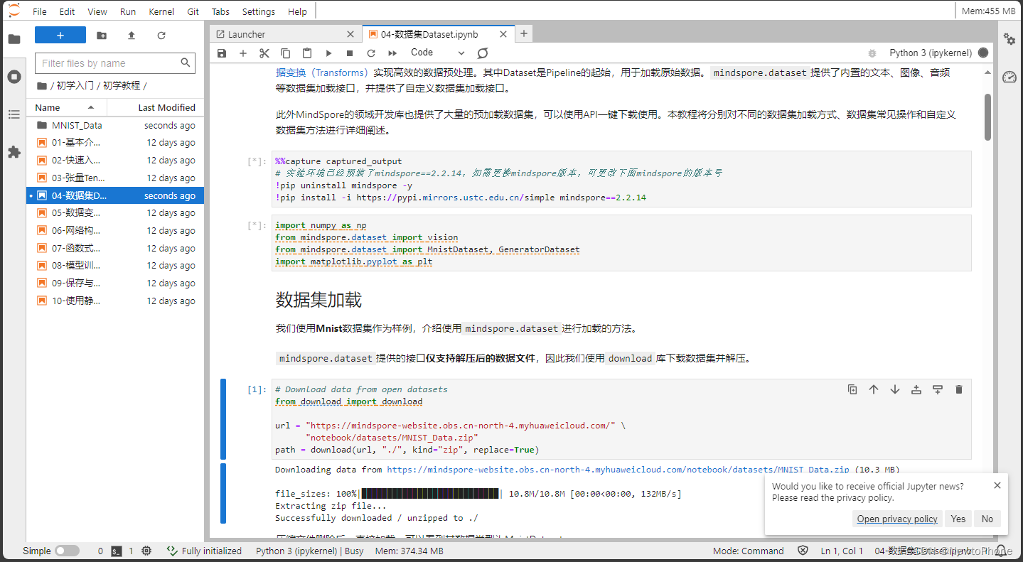The image size is (1023, 562).
Task: Answer No to Jupyter news prompt
Action: [x=987, y=519]
